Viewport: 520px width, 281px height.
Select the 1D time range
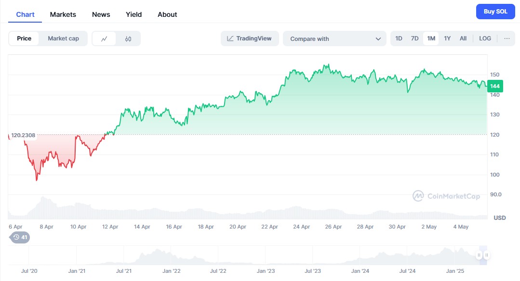(399, 38)
